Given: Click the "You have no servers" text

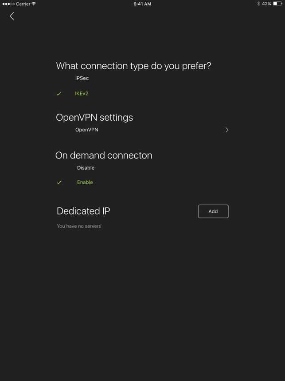Looking at the screenshot, I should tap(79, 226).
